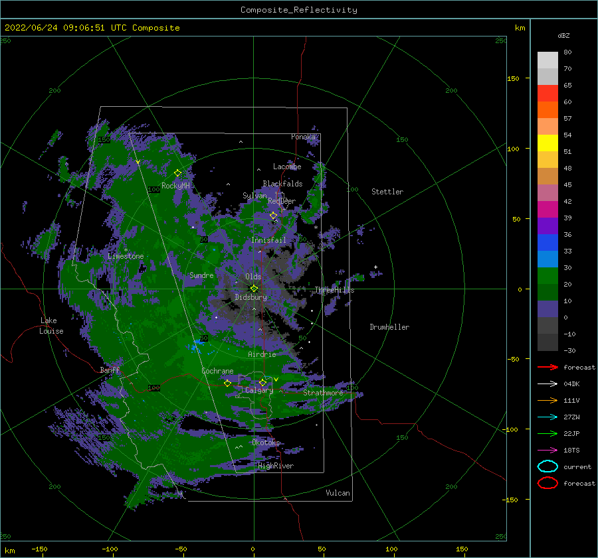Viewport: 598px width, 558px height.
Task: Click the Sylvan label
Action: click(x=254, y=196)
